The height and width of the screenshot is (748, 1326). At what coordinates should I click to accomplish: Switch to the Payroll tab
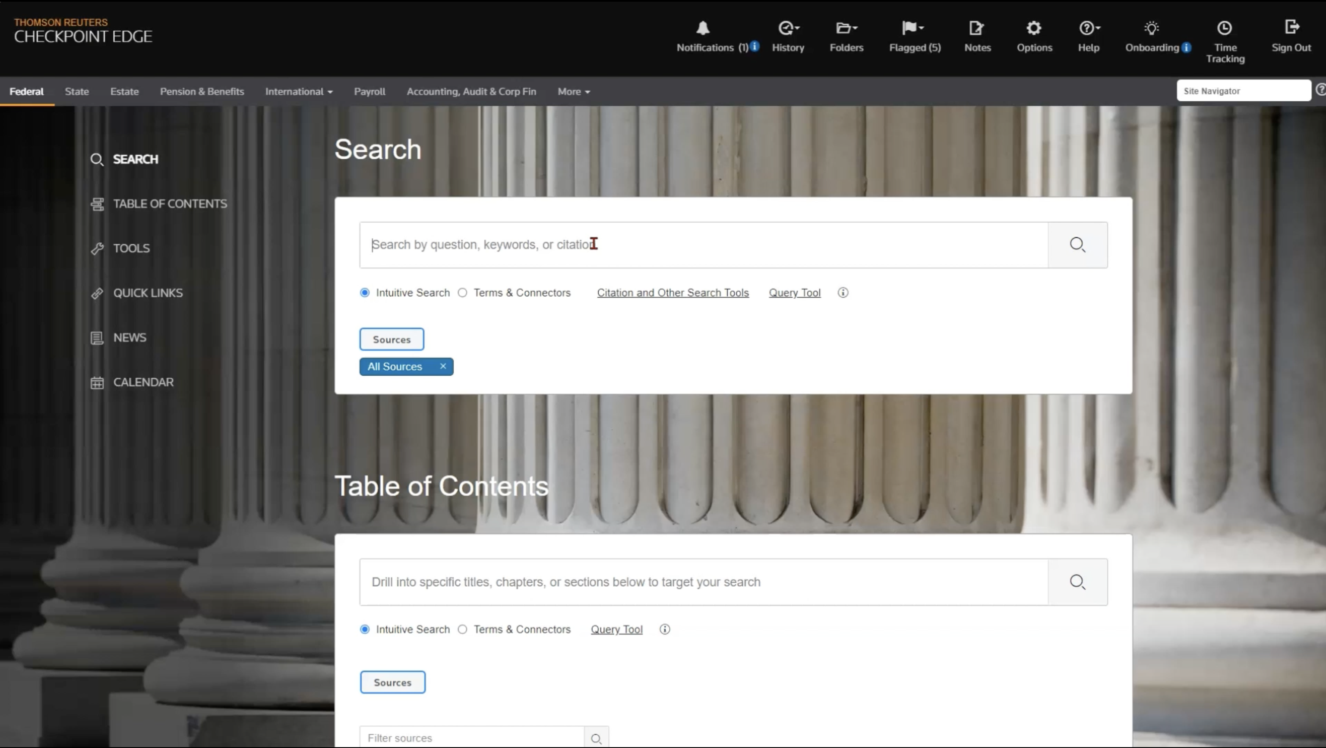click(369, 91)
